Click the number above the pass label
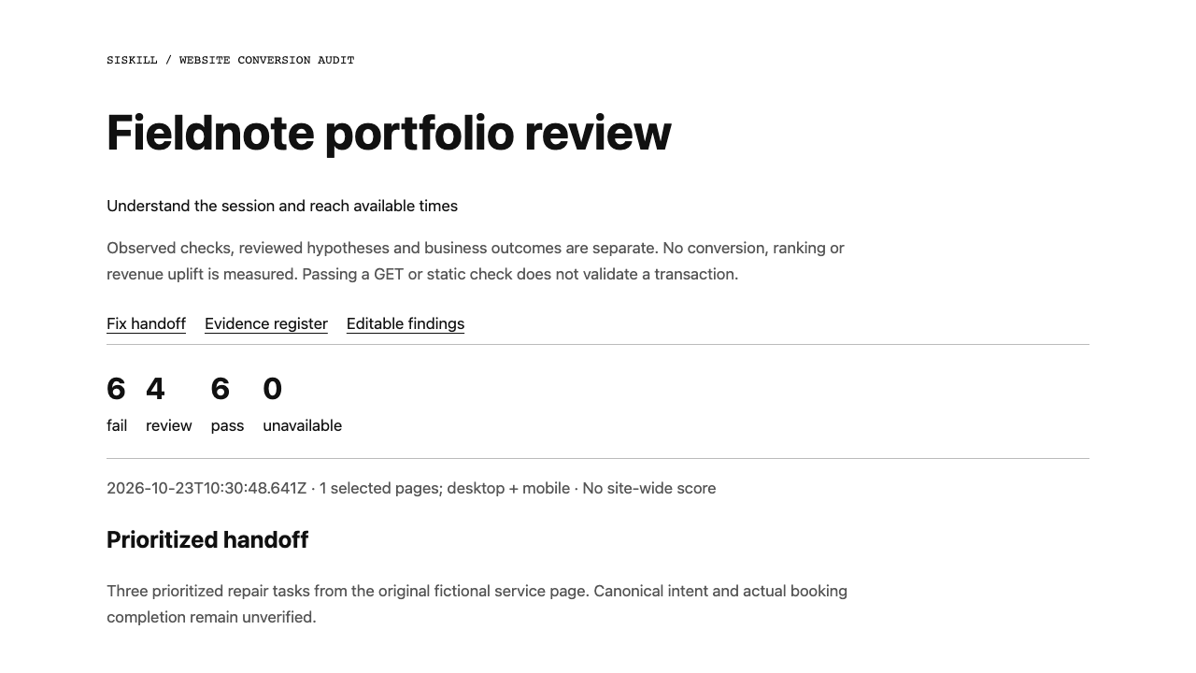Image resolution: width=1196 pixels, height=673 pixels. coord(221,389)
